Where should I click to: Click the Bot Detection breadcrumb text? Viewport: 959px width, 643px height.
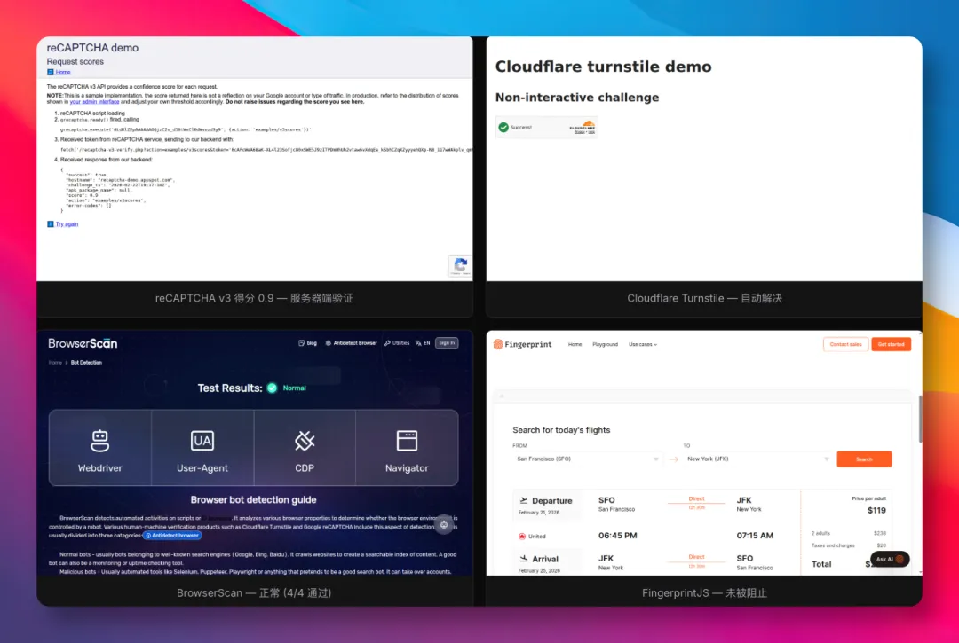click(x=86, y=363)
